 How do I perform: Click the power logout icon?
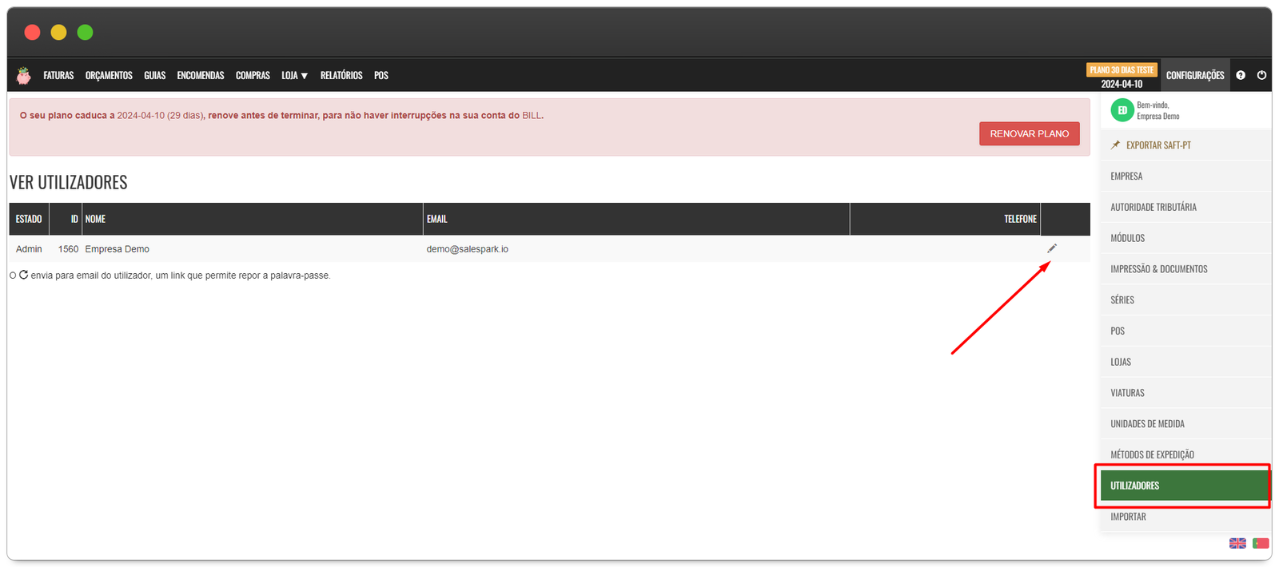(1261, 75)
